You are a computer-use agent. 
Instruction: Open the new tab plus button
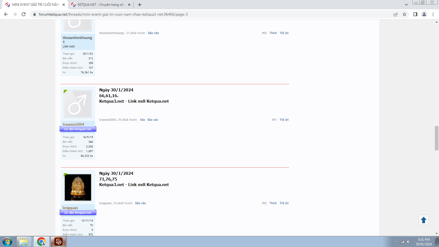coord(140,5)
